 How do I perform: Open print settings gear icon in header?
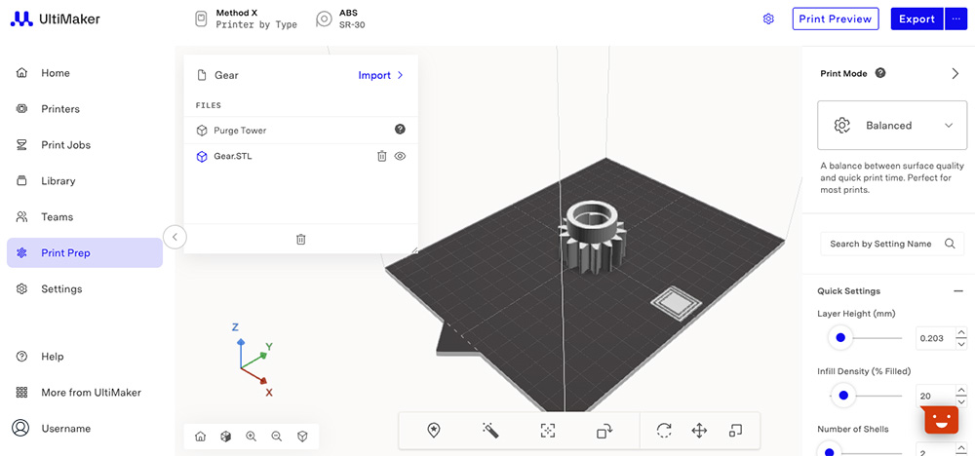[x=768, y=19]
